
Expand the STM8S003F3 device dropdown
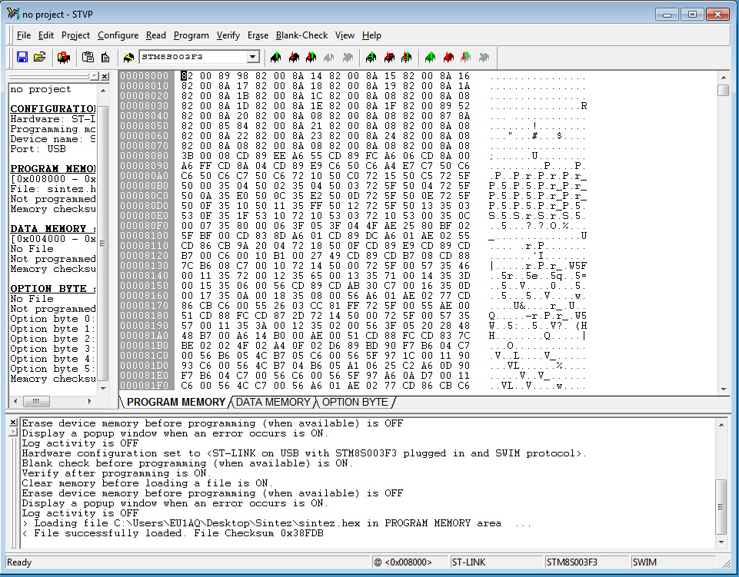(252, 57)
